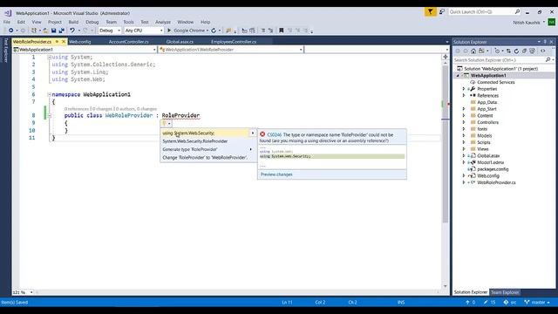
Task: Click the green account avatar badge
Action: [x=551, y=22]
